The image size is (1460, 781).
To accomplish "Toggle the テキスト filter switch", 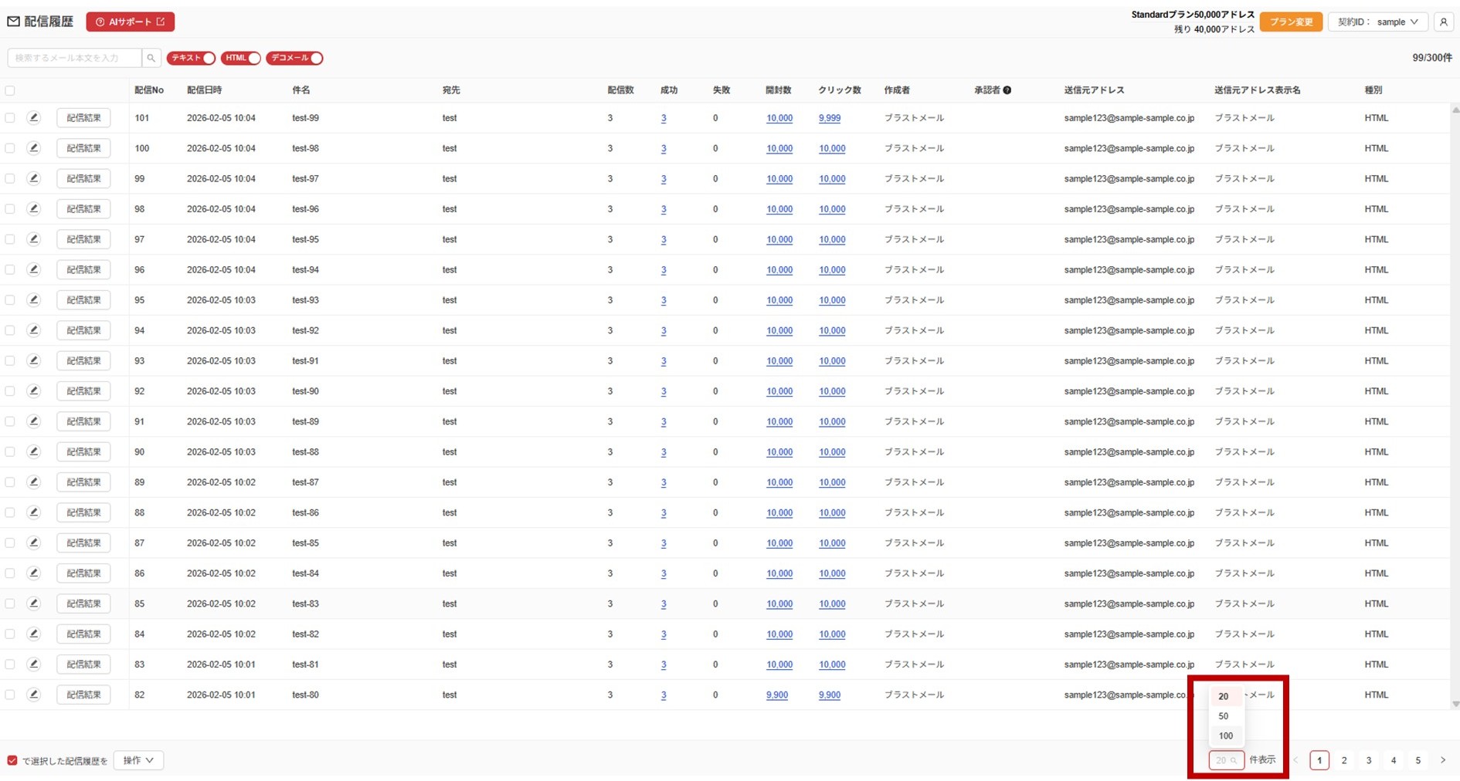I will click(191, 58).
